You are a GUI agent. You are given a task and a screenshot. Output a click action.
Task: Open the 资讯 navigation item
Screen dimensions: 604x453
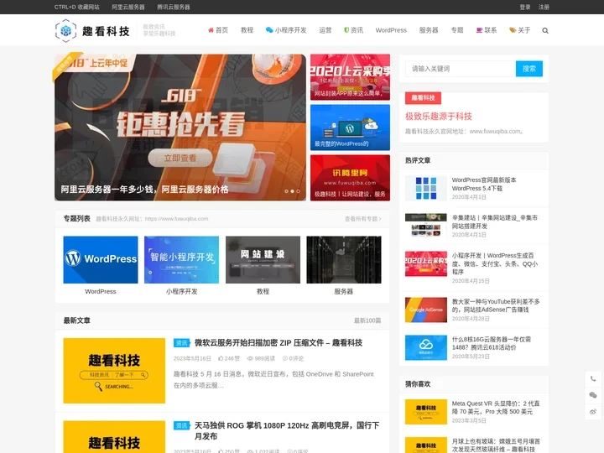353,30
